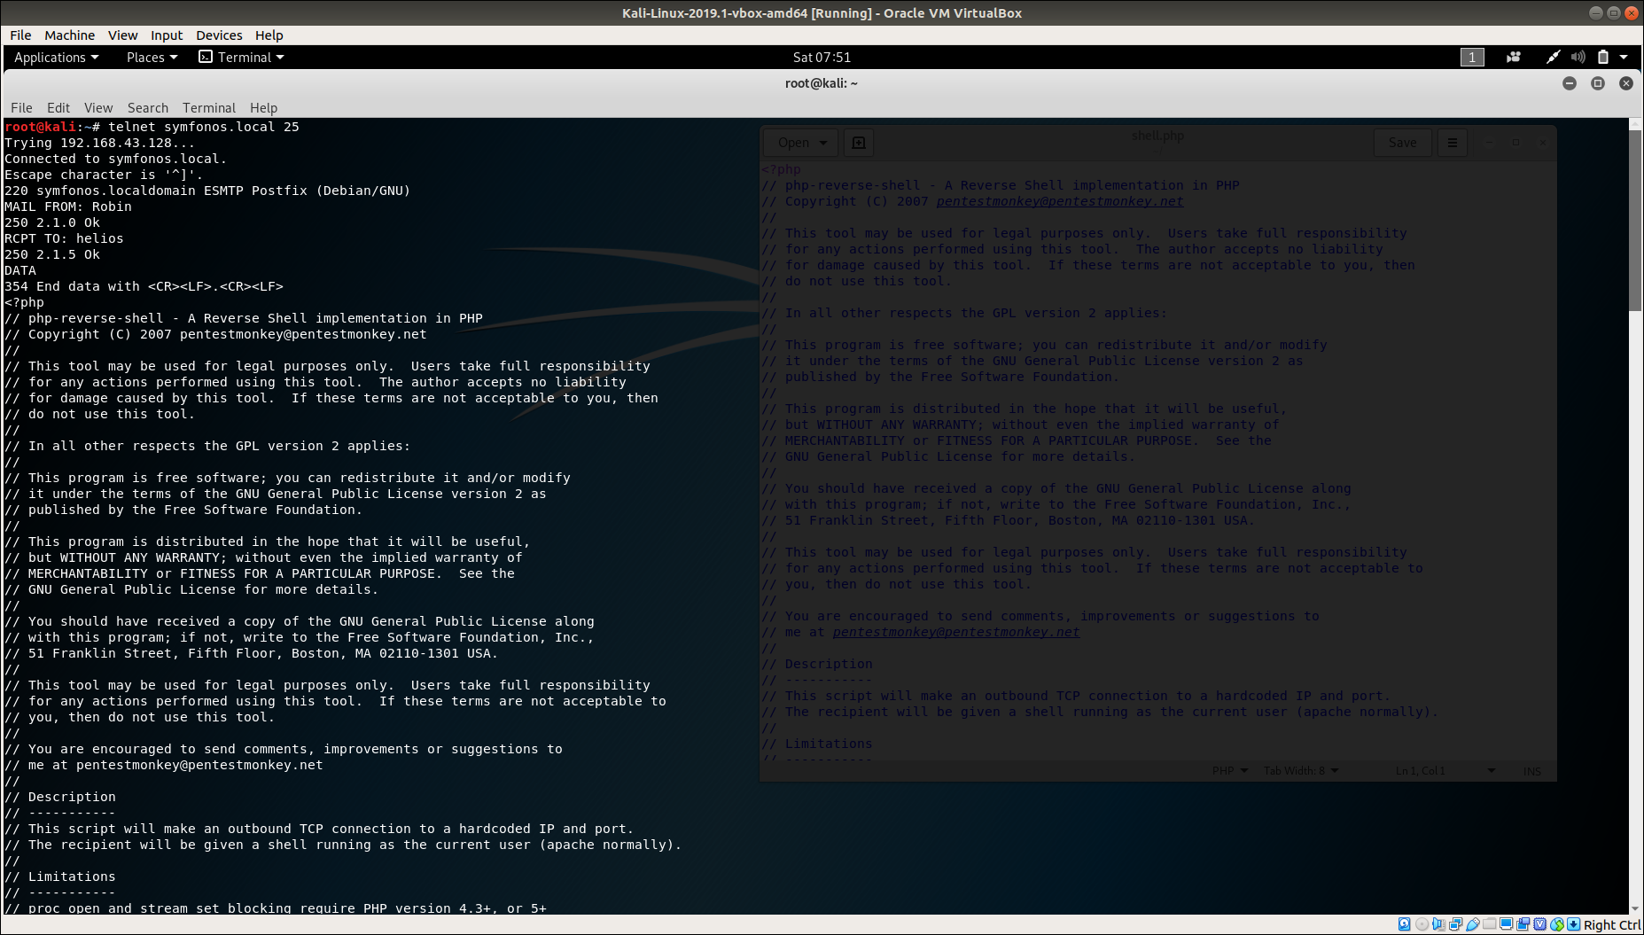Image resolution: width=1644 pixels, height=935 pixels.
Task: Click the VirtualBox network adapters status icon
Action: (x=1455, y=924)
